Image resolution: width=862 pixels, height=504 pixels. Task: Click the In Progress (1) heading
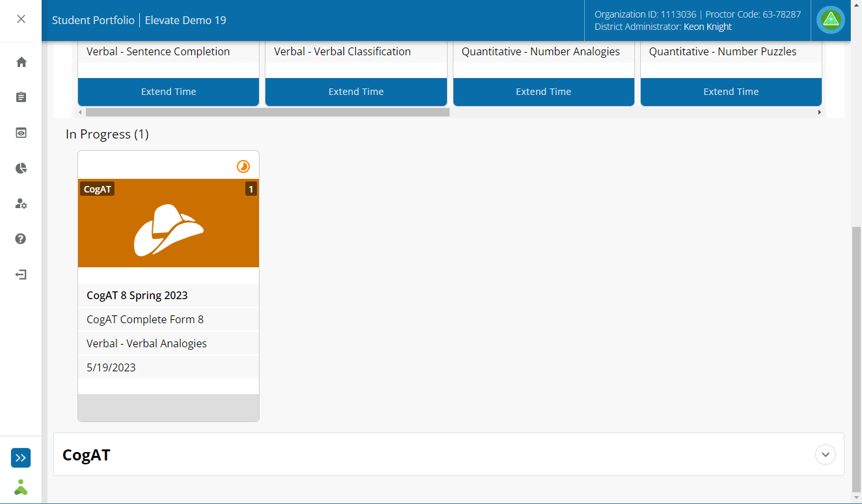point(107,134)
